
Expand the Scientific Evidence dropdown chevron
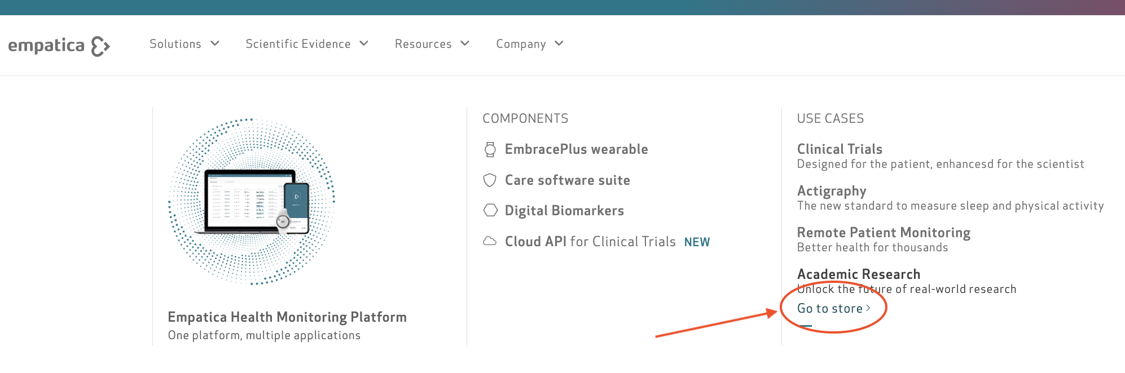(x=364, y=43)
